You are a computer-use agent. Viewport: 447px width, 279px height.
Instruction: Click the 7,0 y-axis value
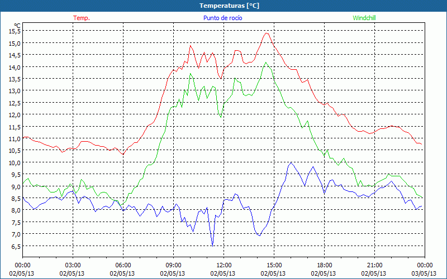[16, 234]
